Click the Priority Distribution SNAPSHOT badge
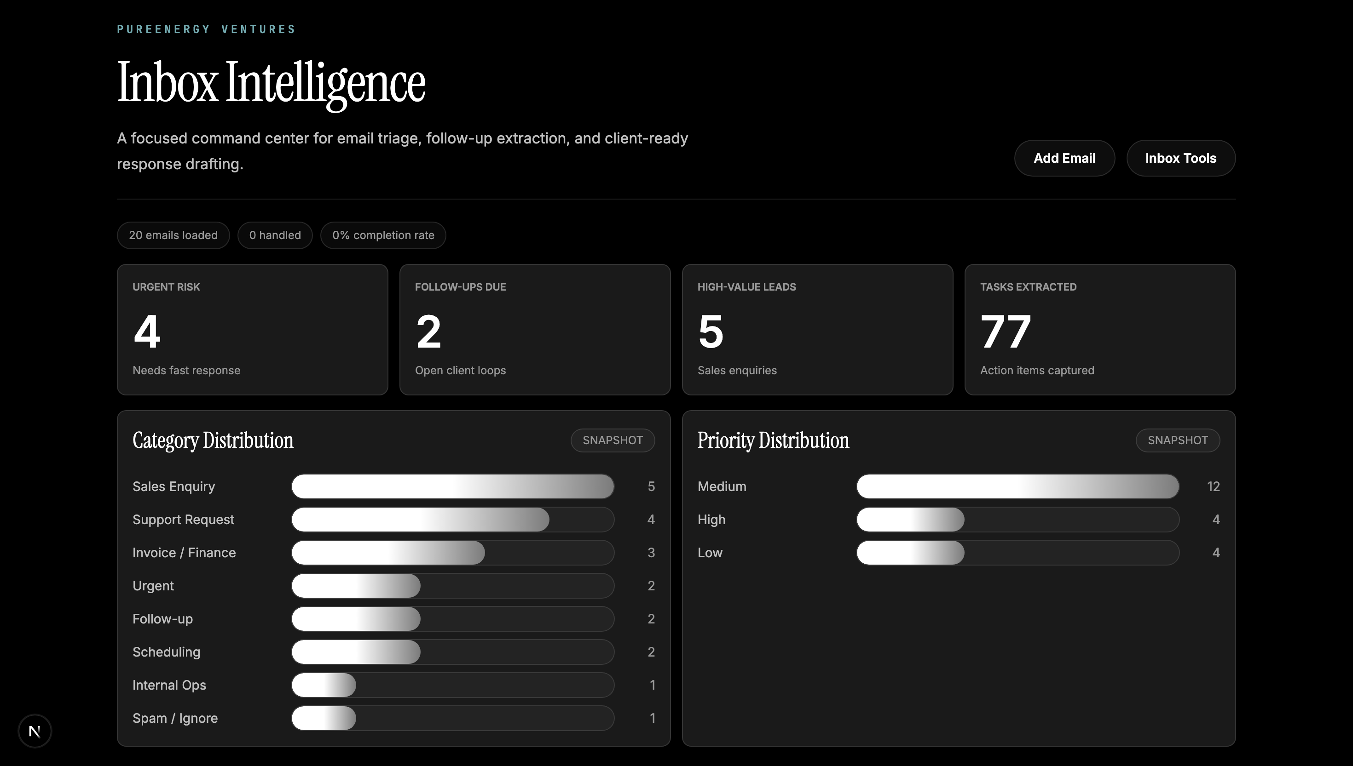This screenshot has width=1353, height=766. click(x=1178, y=440)
